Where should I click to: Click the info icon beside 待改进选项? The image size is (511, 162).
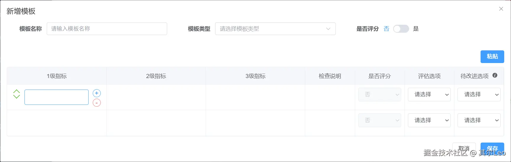click(x=495, y=75)
